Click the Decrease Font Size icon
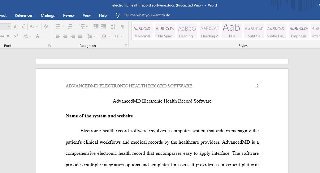 coord(23,27)
